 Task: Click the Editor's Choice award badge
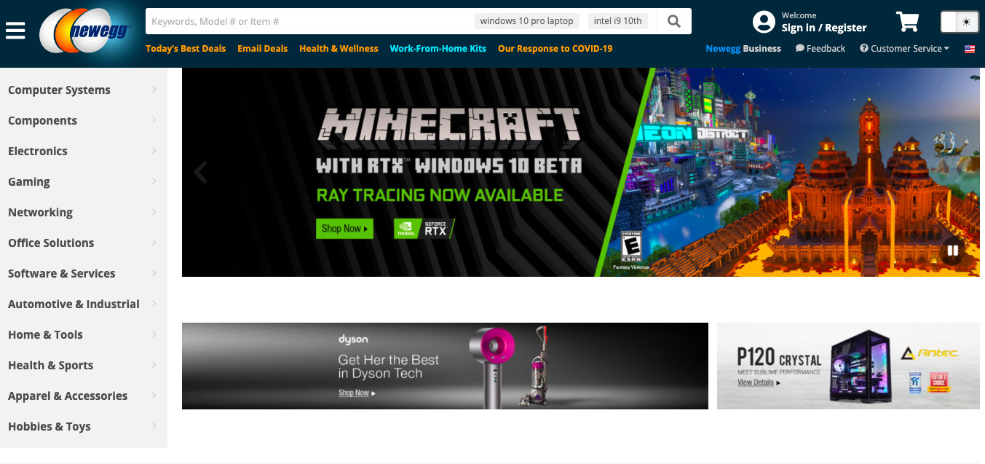[x=940, y=382]
